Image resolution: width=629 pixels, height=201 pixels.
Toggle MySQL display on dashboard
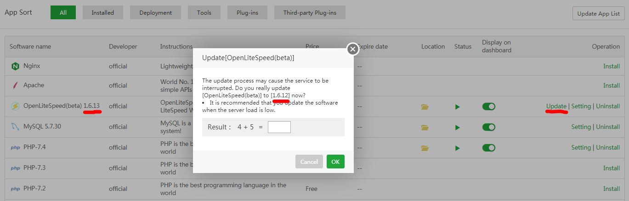coord(489,127)
